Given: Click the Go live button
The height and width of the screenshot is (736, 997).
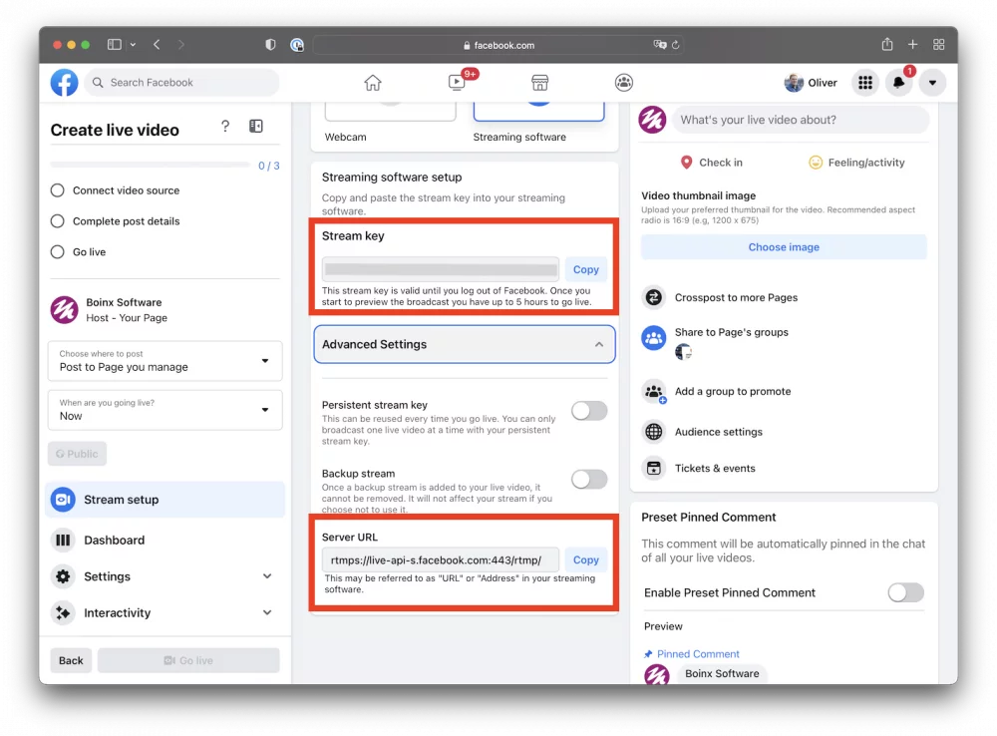Looking at the screenshot, I should [x=188, y=660].
